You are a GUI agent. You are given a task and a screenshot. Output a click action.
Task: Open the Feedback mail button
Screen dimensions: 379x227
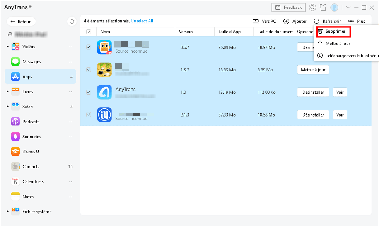click(x=289, y=7)
